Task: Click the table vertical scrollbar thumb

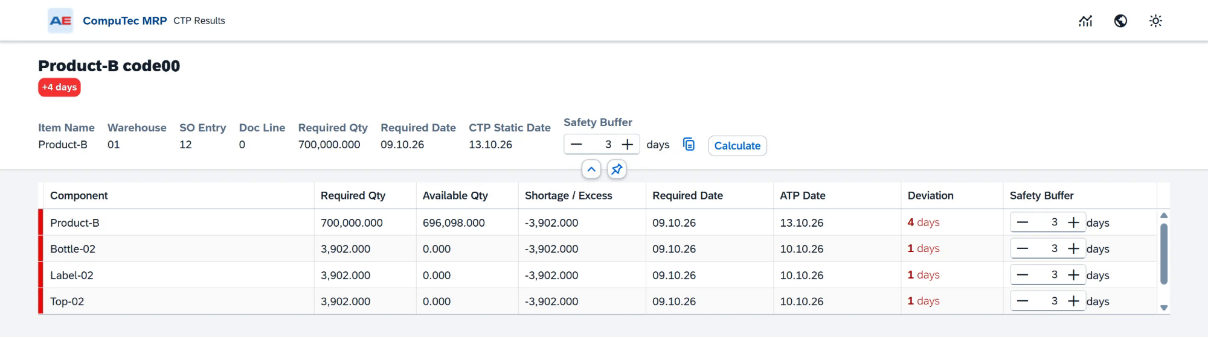Action: coord(1164,253)
